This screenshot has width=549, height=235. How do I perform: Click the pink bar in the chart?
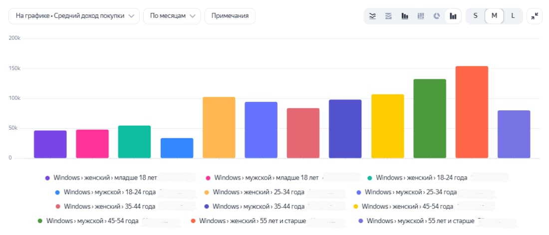pyautogui.click(x=92, y=144)
